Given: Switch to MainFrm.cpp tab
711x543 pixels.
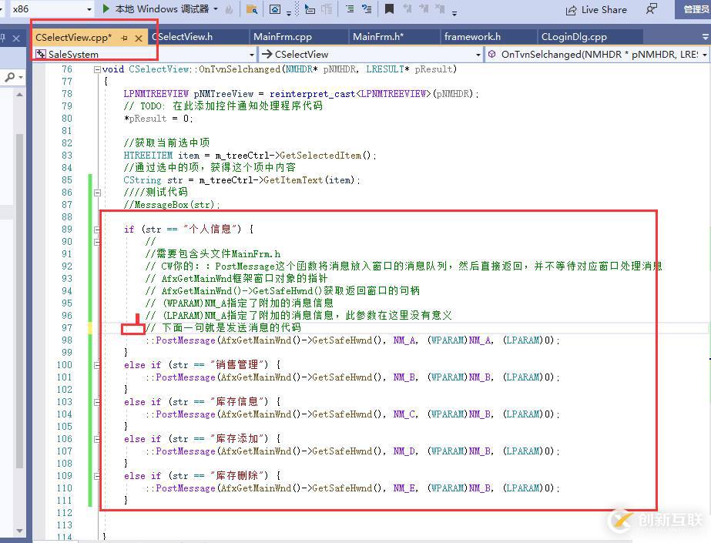Looking at the screenshot, I should (x=283, y=37).
